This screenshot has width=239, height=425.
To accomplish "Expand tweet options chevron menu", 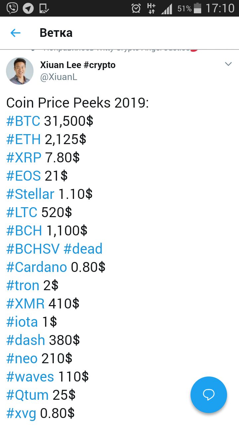I will tap(228, 64).
